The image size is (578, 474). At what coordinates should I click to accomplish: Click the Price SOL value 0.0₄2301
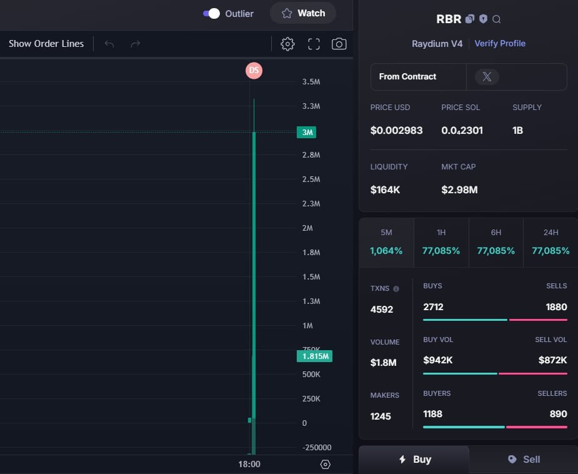point(462,131)
